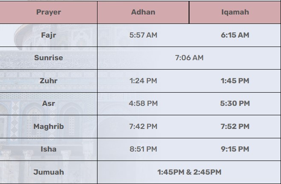The width and height of the screenshot is (281, 184).
Task: Select the Adhan column header
Action: 143,12
